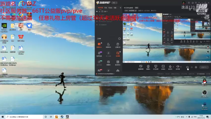Viewport: 211px width, 119px height.
Task: Click the 末日求生游戏 stream title
Action: tap(128, 8)
